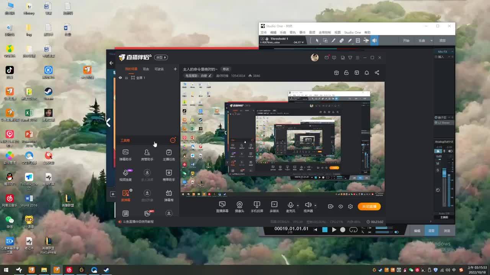Click the 修改 button beside the stream title

(226, 69)
